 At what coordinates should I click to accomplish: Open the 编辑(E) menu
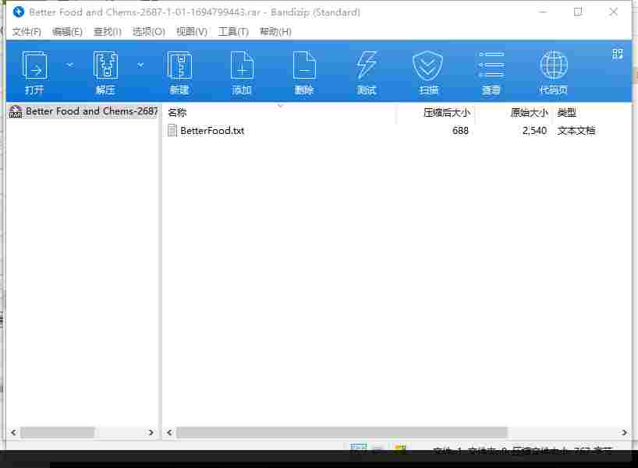click(x=67, y=32)
